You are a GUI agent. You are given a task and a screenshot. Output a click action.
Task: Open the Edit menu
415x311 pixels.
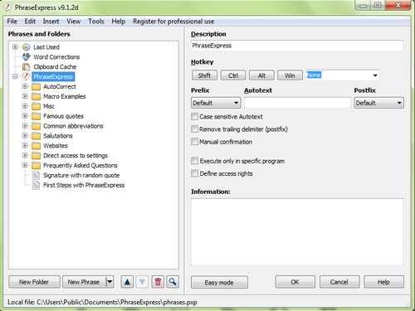click(30, 22)
